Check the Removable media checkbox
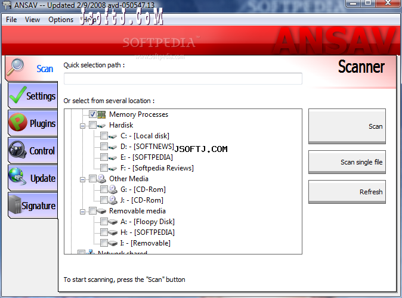 point(92,211)
